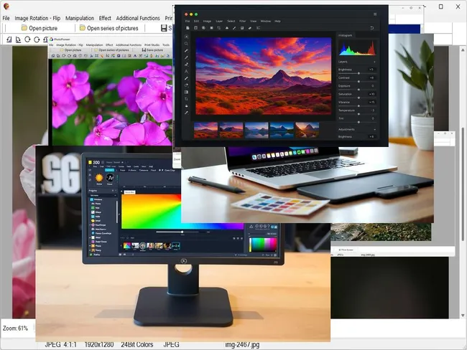Open the Image Rotation - Flip menu
The width and height of the screenshot is (467, 350).
pyautogui.click(x=37, y=17)
